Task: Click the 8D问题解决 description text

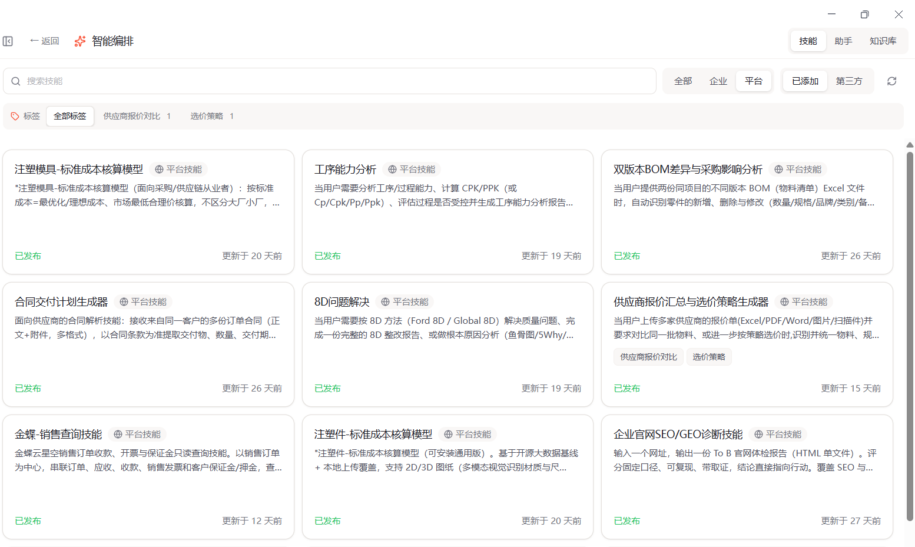Action: [x=445, y=328]
